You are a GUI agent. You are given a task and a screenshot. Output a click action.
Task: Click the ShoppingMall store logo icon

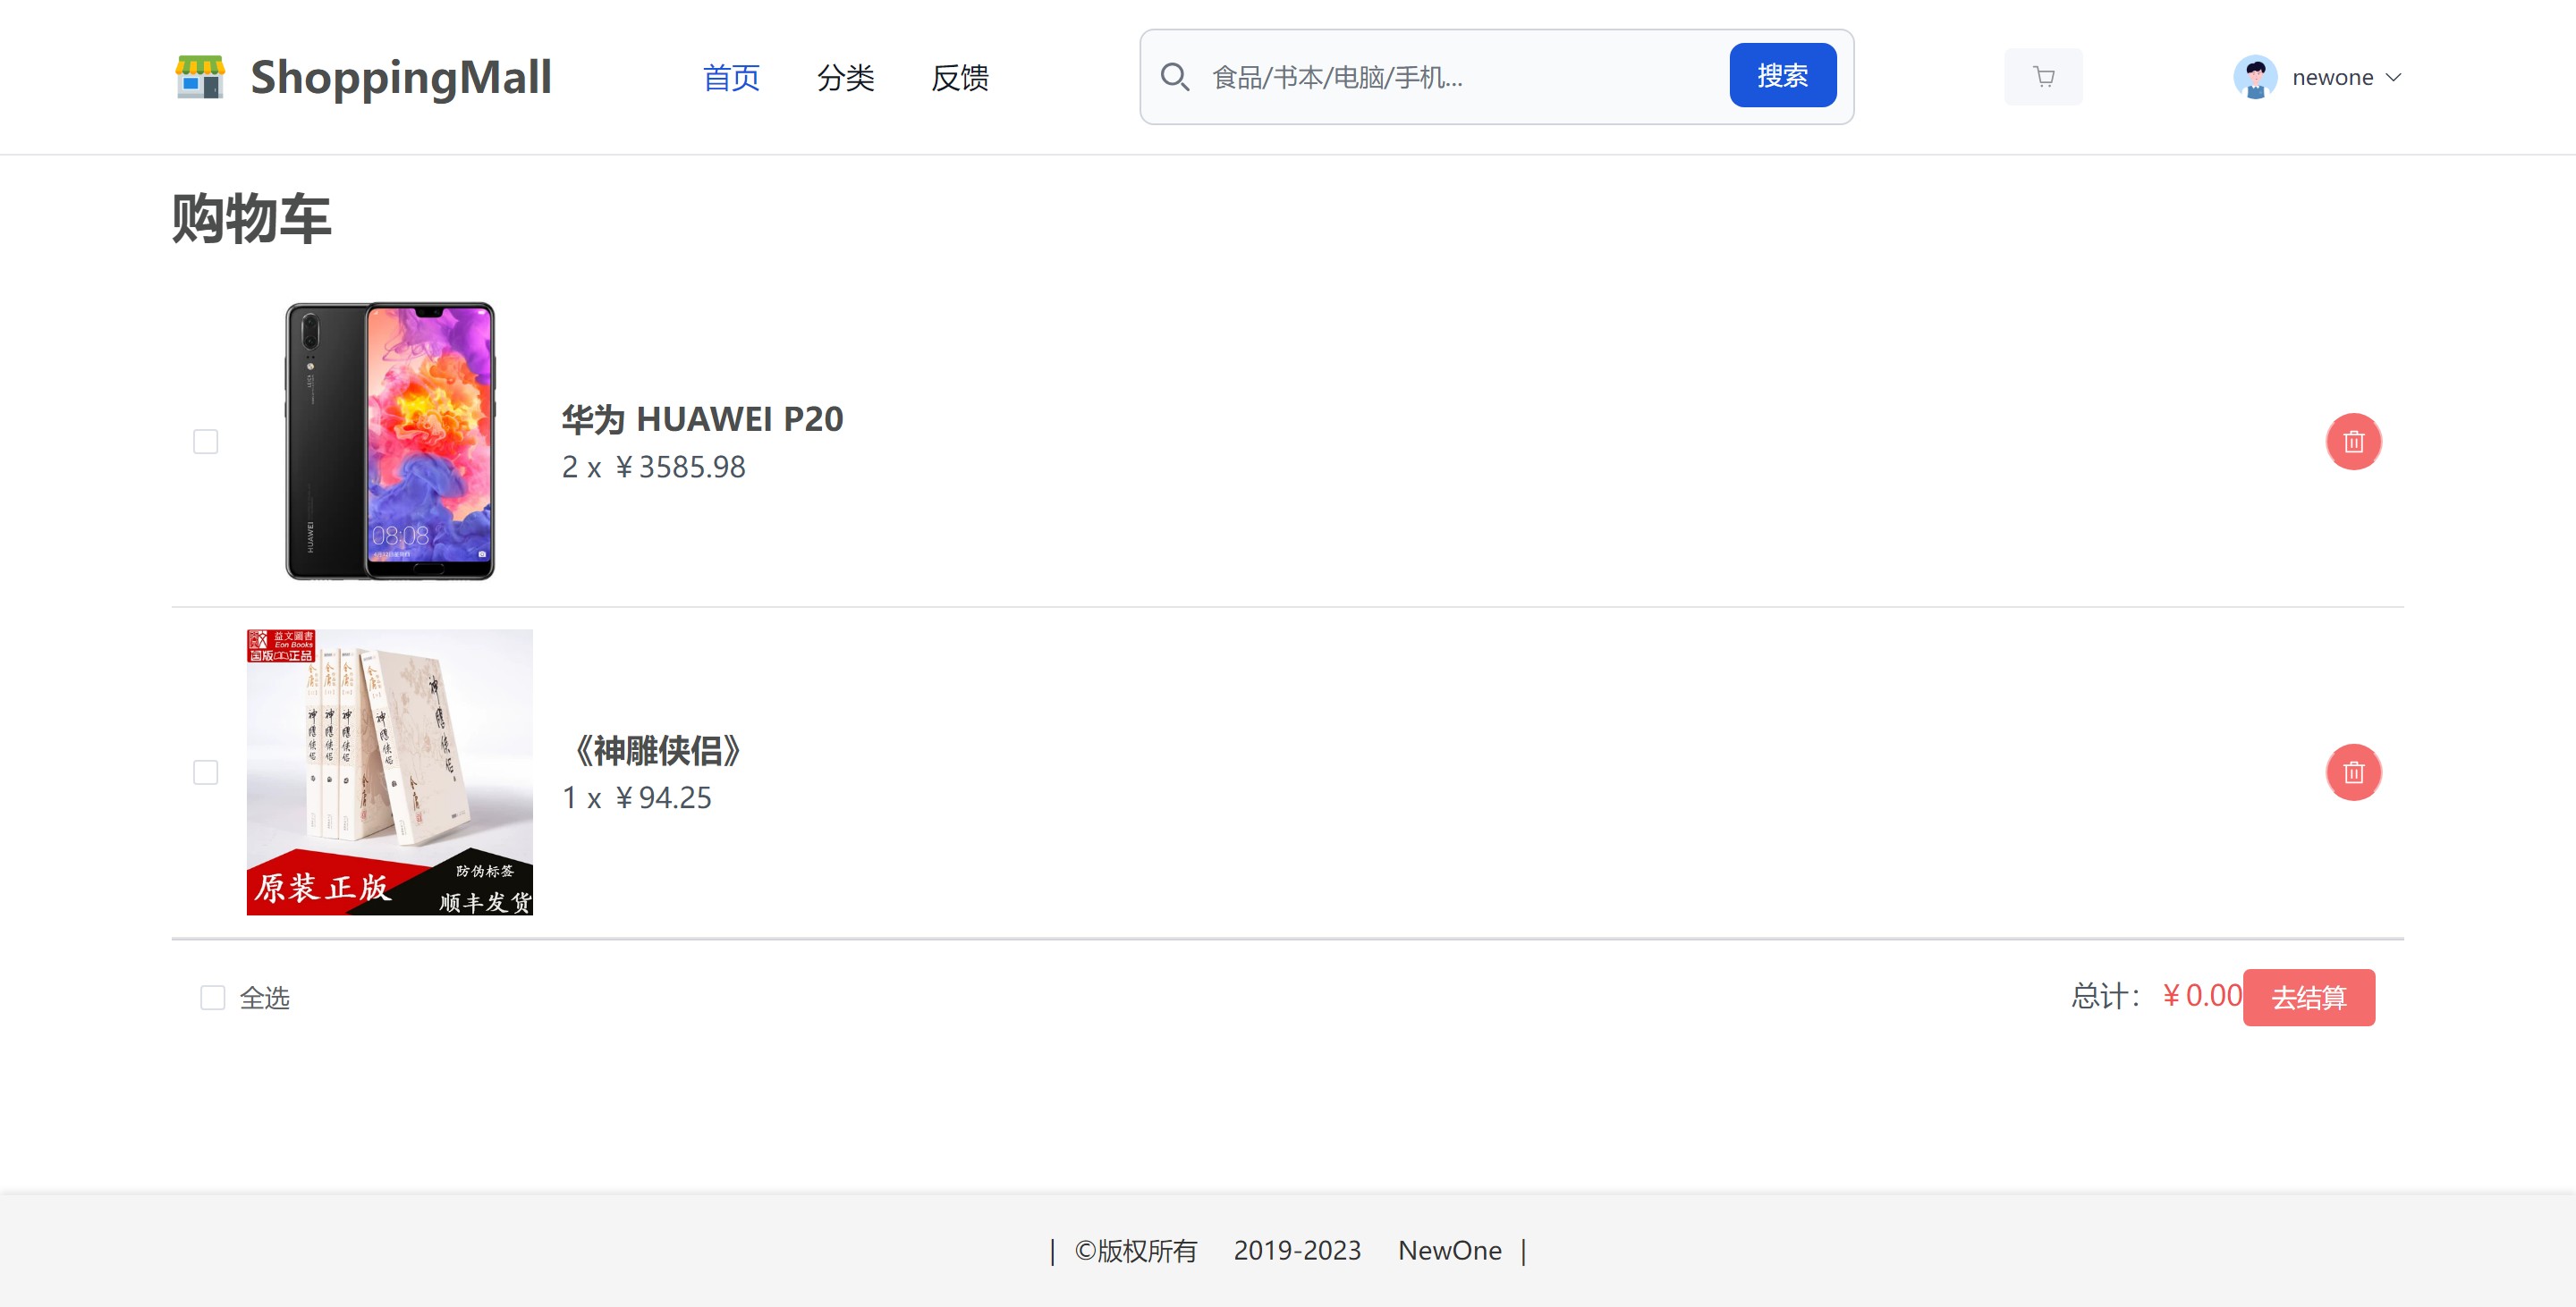tap(200, 77)
